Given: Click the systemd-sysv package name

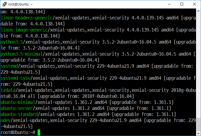Looking at the screenshot, I should (15, 78).
